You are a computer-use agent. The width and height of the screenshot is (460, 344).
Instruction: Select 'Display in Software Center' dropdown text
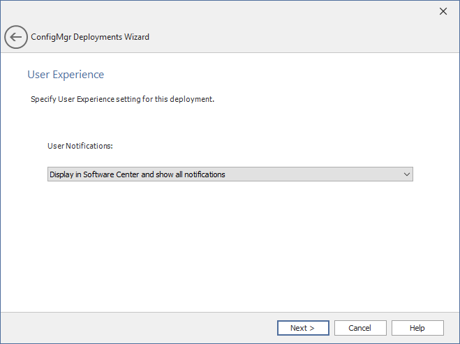[137, 174]
